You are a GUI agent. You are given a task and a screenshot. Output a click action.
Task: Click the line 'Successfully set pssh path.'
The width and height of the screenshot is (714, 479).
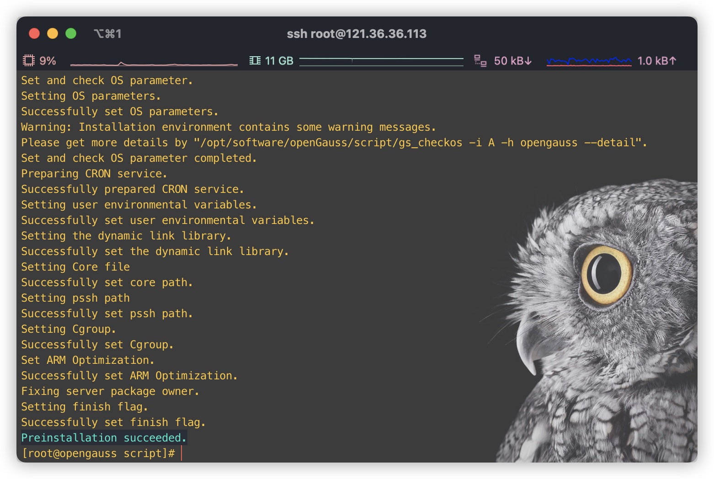coord(107,314)
